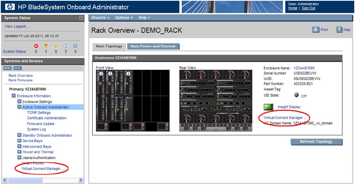Viewport: 355px width, 186px height.
Task: Click the bottom-right fan in Rear View
Action: (245, 119)
